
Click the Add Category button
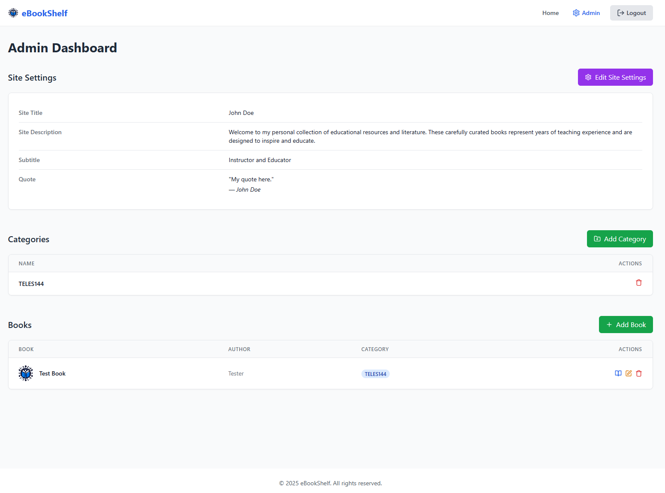pyautogui.click(x=620, y=239)
